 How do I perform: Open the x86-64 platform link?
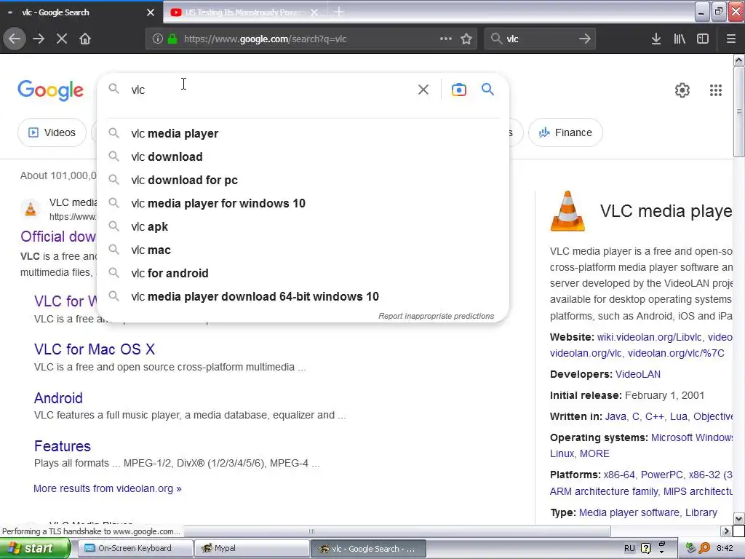pos(619,475)
